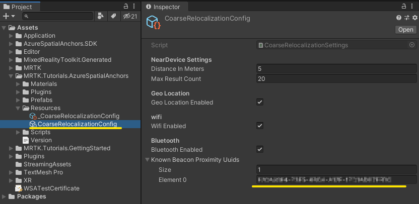Click the Open button
Screen dimensions: 419x204
pos(405,30)
